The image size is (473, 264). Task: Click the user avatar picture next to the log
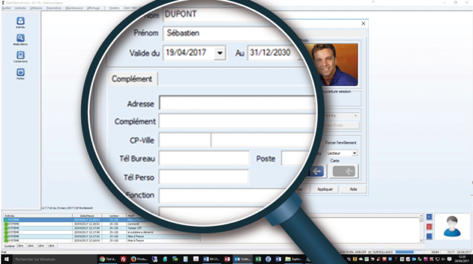(452, 227)
